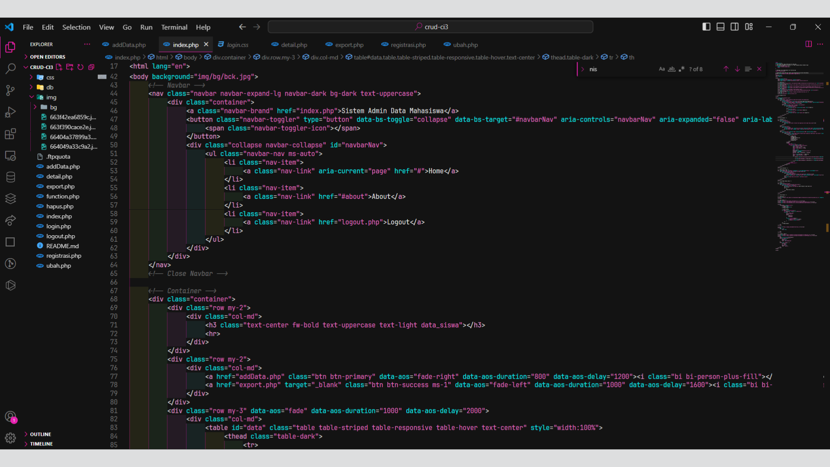Create a new file in CRUD-CI3
This screenshot has height=467, width=830.
point(59,67)
